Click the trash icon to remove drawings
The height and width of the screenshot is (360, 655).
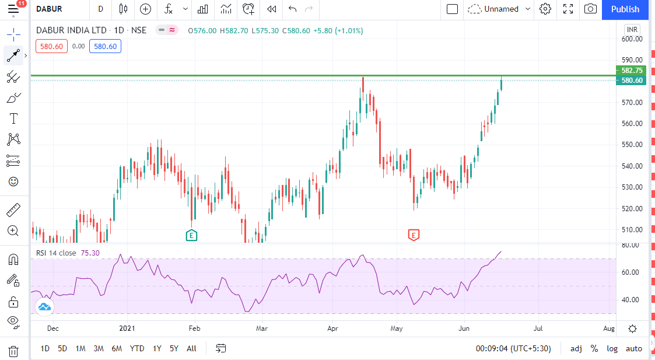[13, 351]
